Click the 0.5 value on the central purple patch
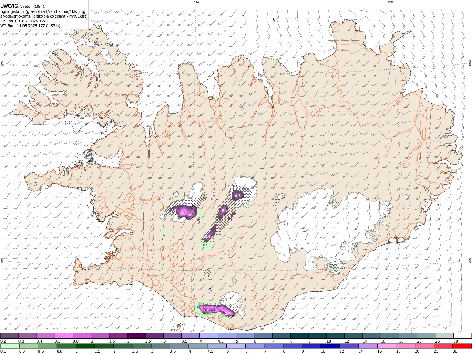This screenshot has height=354, width=472. coord(225,210)
